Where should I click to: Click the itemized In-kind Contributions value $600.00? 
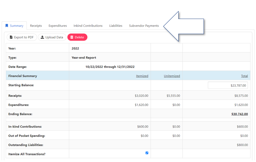[143, 127]
